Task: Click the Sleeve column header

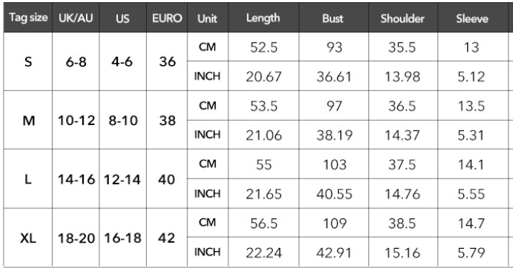Action: [x=472, y=18]
